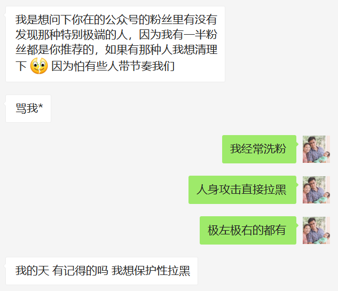Select the "骂我*" message bubble

pyautogui.click(x=28, y=108)
